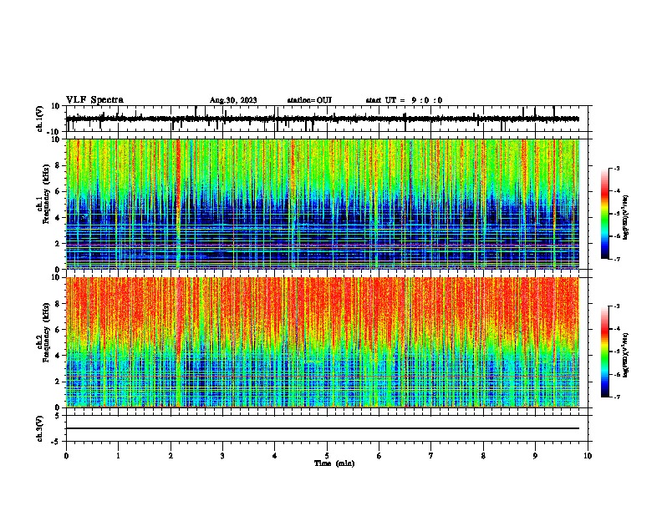The height and width of the screenshot is (511, 662).
Task: Click the ch.1 spectrogram color scale bar
Action: click(x=605, y=214)
